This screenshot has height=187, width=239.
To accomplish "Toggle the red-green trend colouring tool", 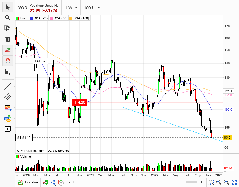I will click(x=8, y=50).
